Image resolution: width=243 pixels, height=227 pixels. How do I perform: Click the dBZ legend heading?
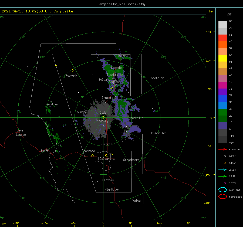tap(229, 14)
